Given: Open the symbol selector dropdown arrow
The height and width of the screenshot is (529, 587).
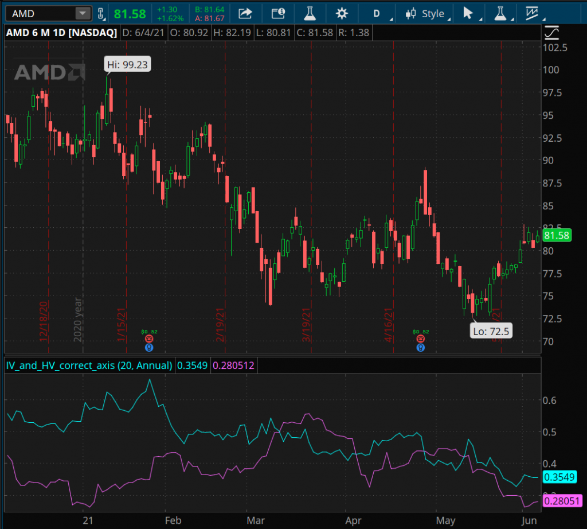Looking at the screenshot, I should [83, 14].
